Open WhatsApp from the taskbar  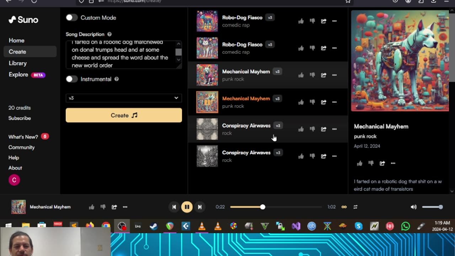[406, 226]
